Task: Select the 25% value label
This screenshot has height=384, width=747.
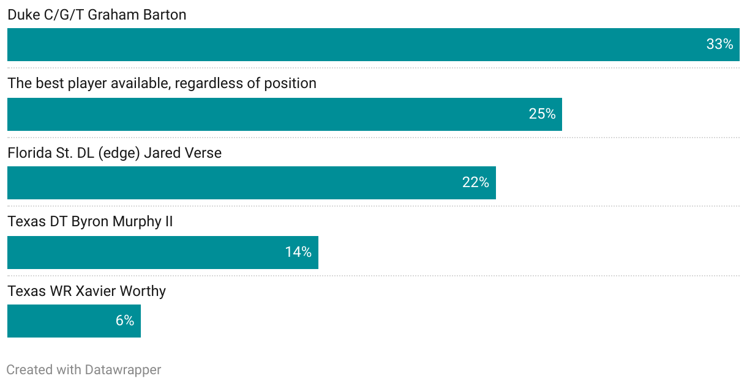Action: coord(542,114)
